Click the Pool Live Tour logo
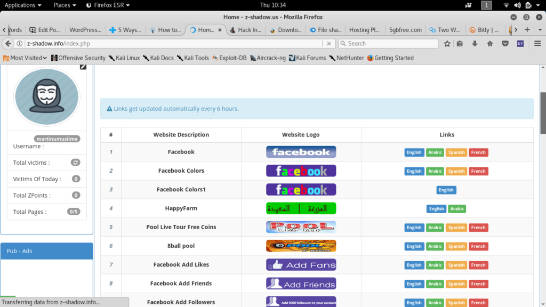546x307 pixels. click(301, 227)
